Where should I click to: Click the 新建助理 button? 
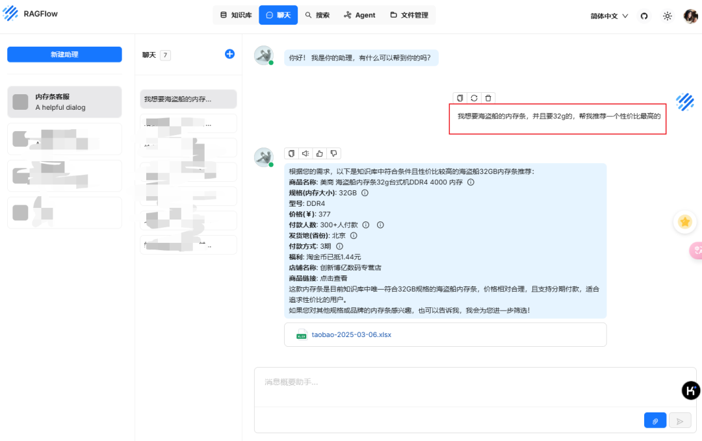[64, 54]
